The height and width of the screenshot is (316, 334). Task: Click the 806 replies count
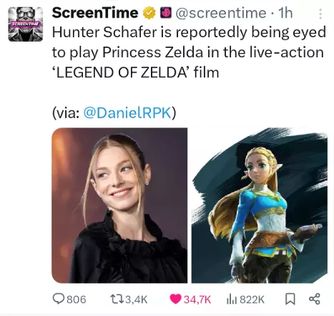77,300
